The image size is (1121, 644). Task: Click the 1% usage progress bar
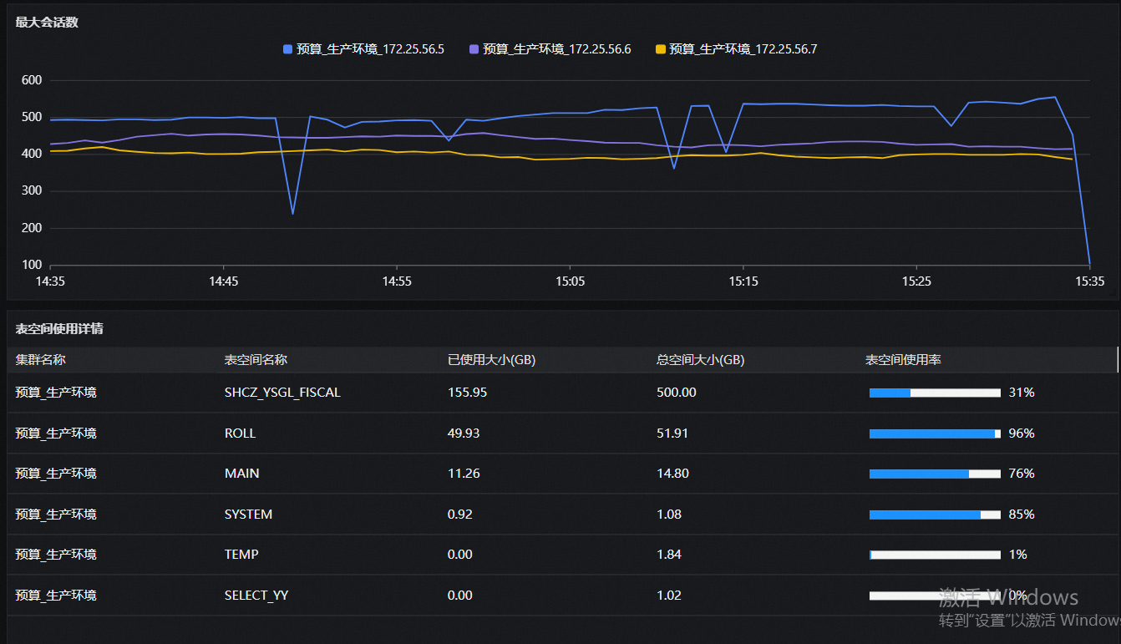click(x=935, y=555)
